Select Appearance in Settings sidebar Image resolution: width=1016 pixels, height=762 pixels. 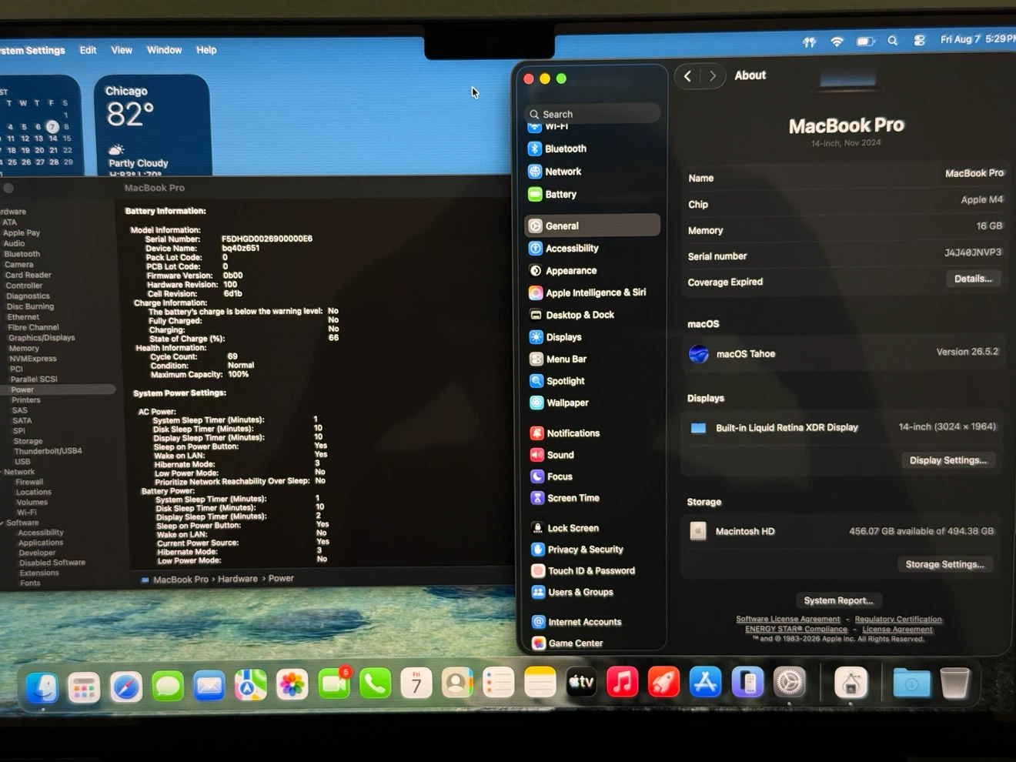point(593,270)
